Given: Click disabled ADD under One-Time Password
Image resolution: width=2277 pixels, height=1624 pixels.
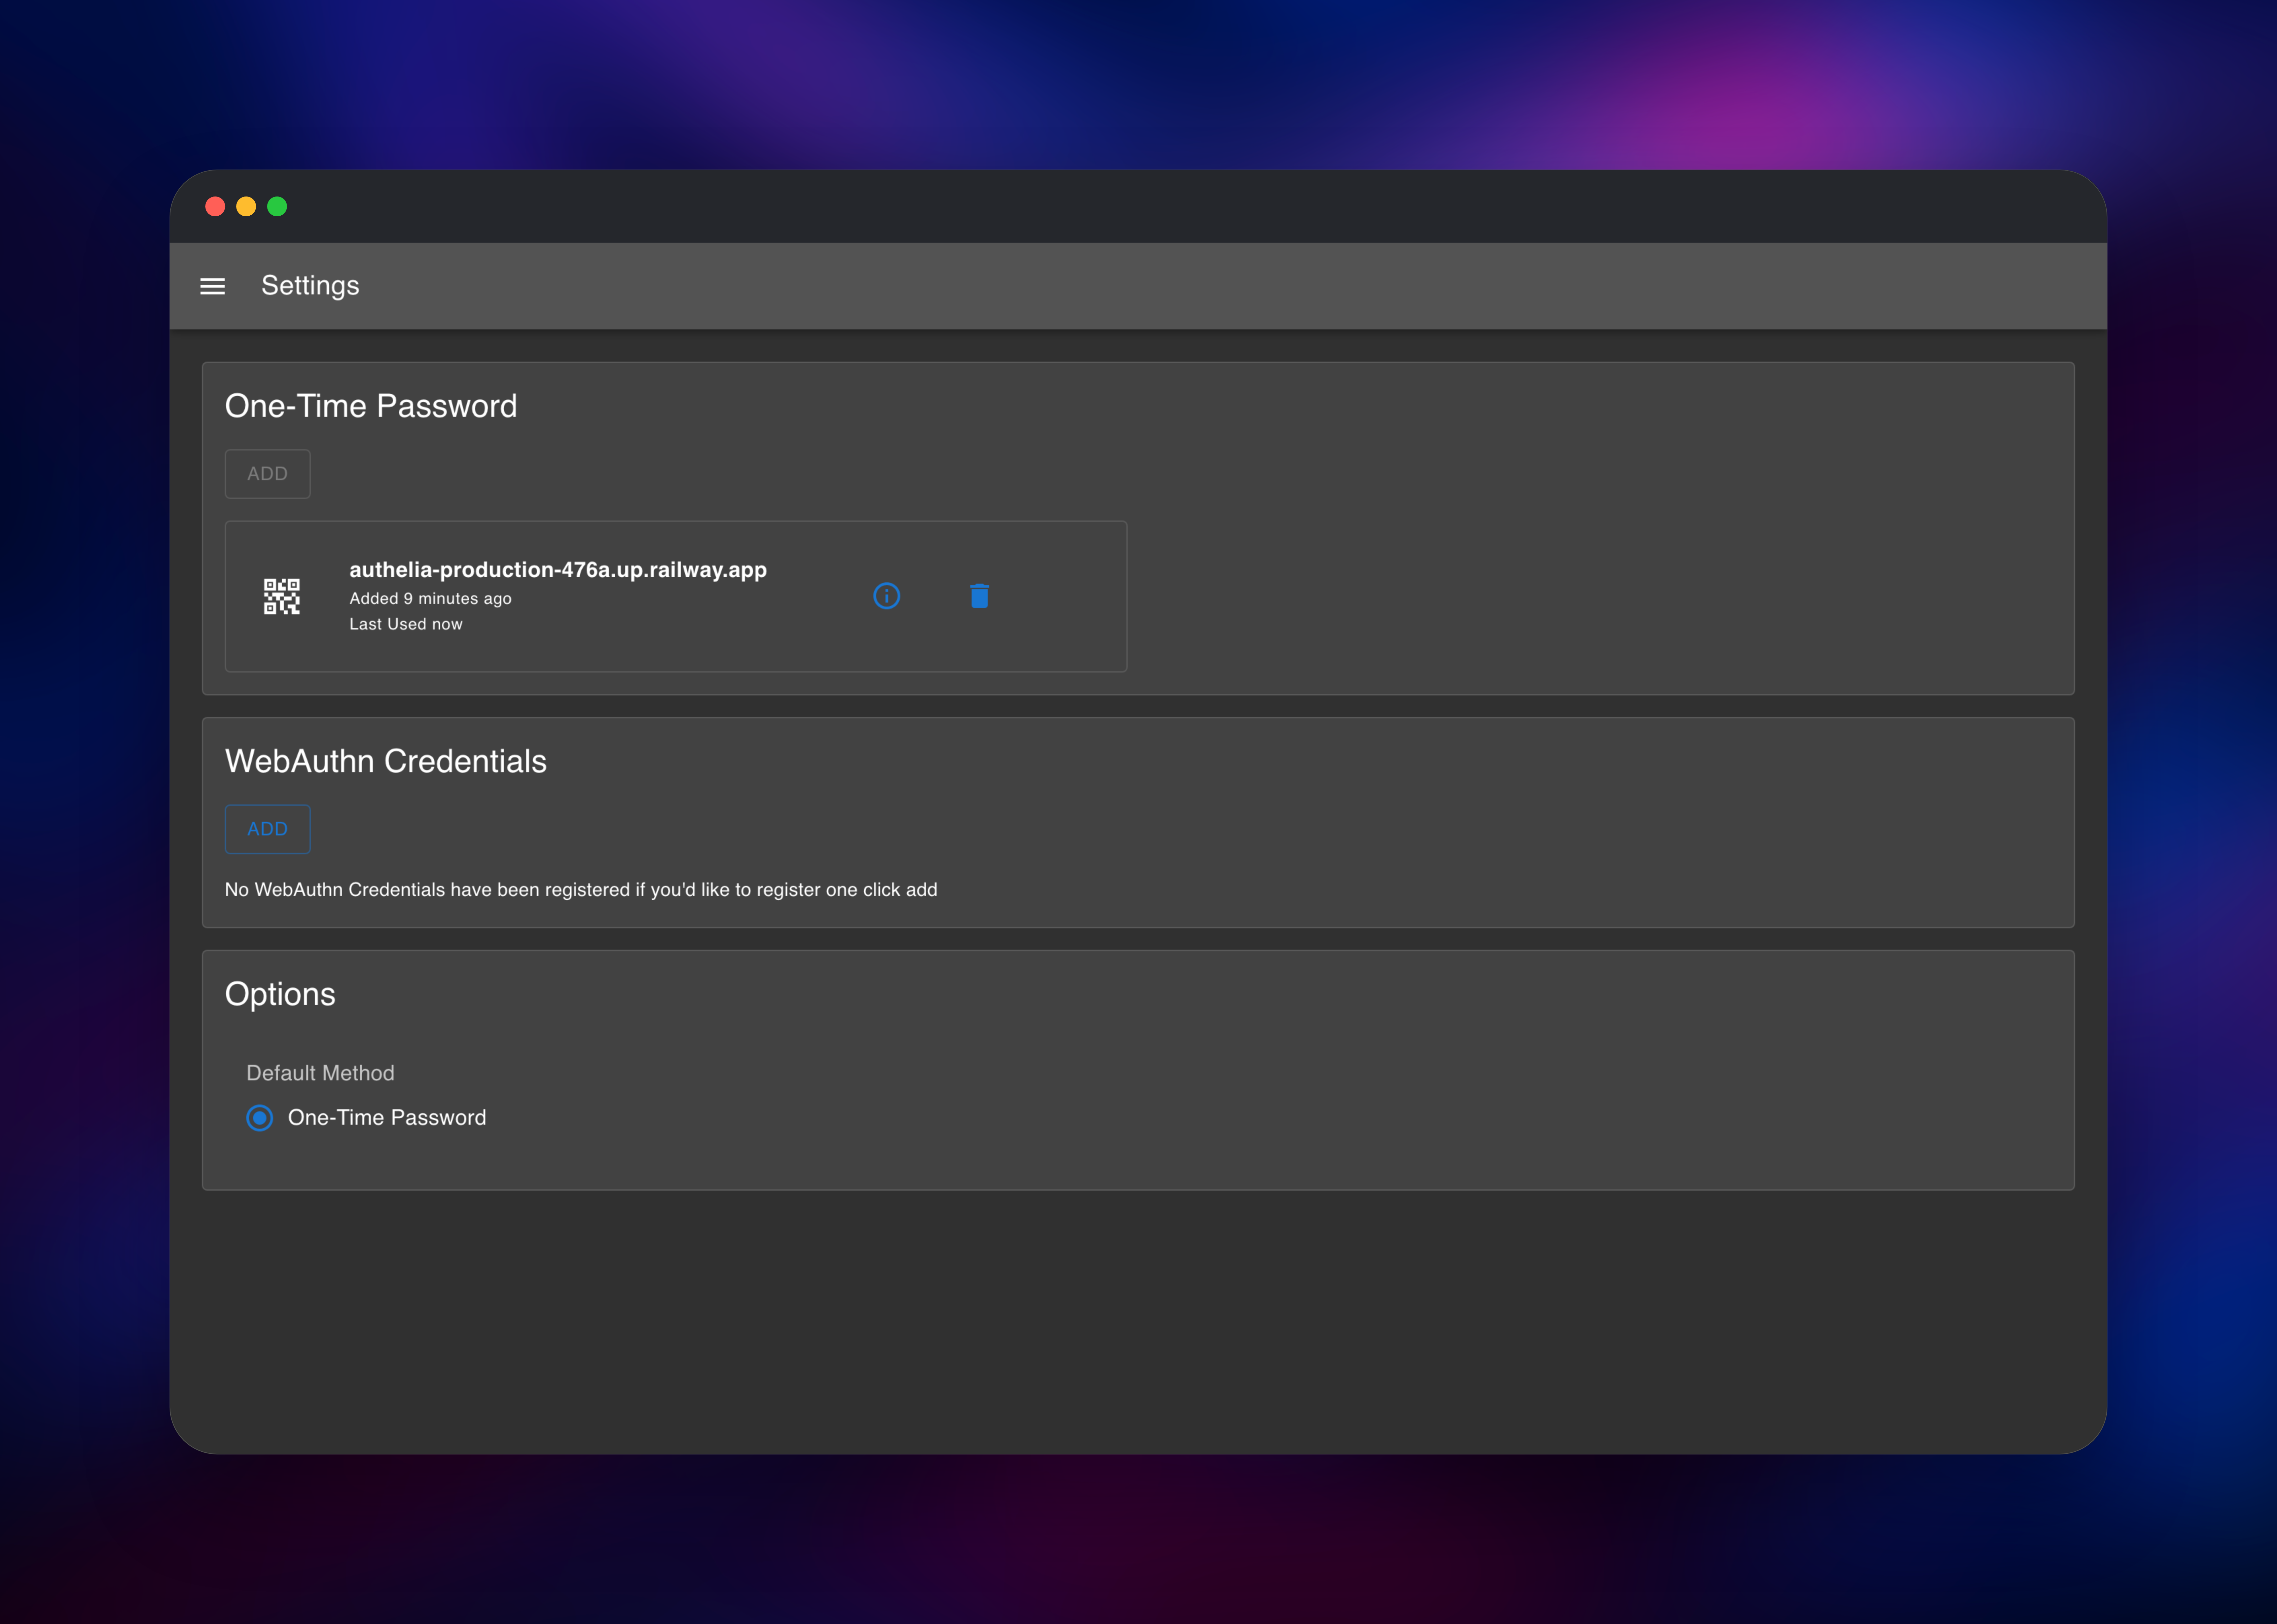Looking at the screenshot, I should point(267,474).
